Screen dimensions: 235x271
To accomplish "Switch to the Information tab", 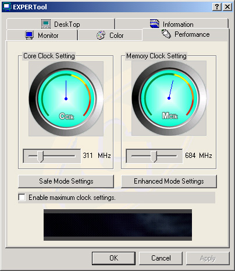I will tap(172, 24).
